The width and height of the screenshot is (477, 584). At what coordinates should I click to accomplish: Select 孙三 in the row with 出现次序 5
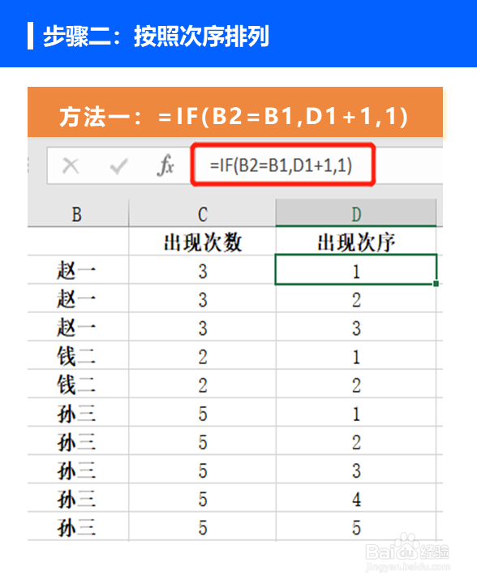click(78, 526)
